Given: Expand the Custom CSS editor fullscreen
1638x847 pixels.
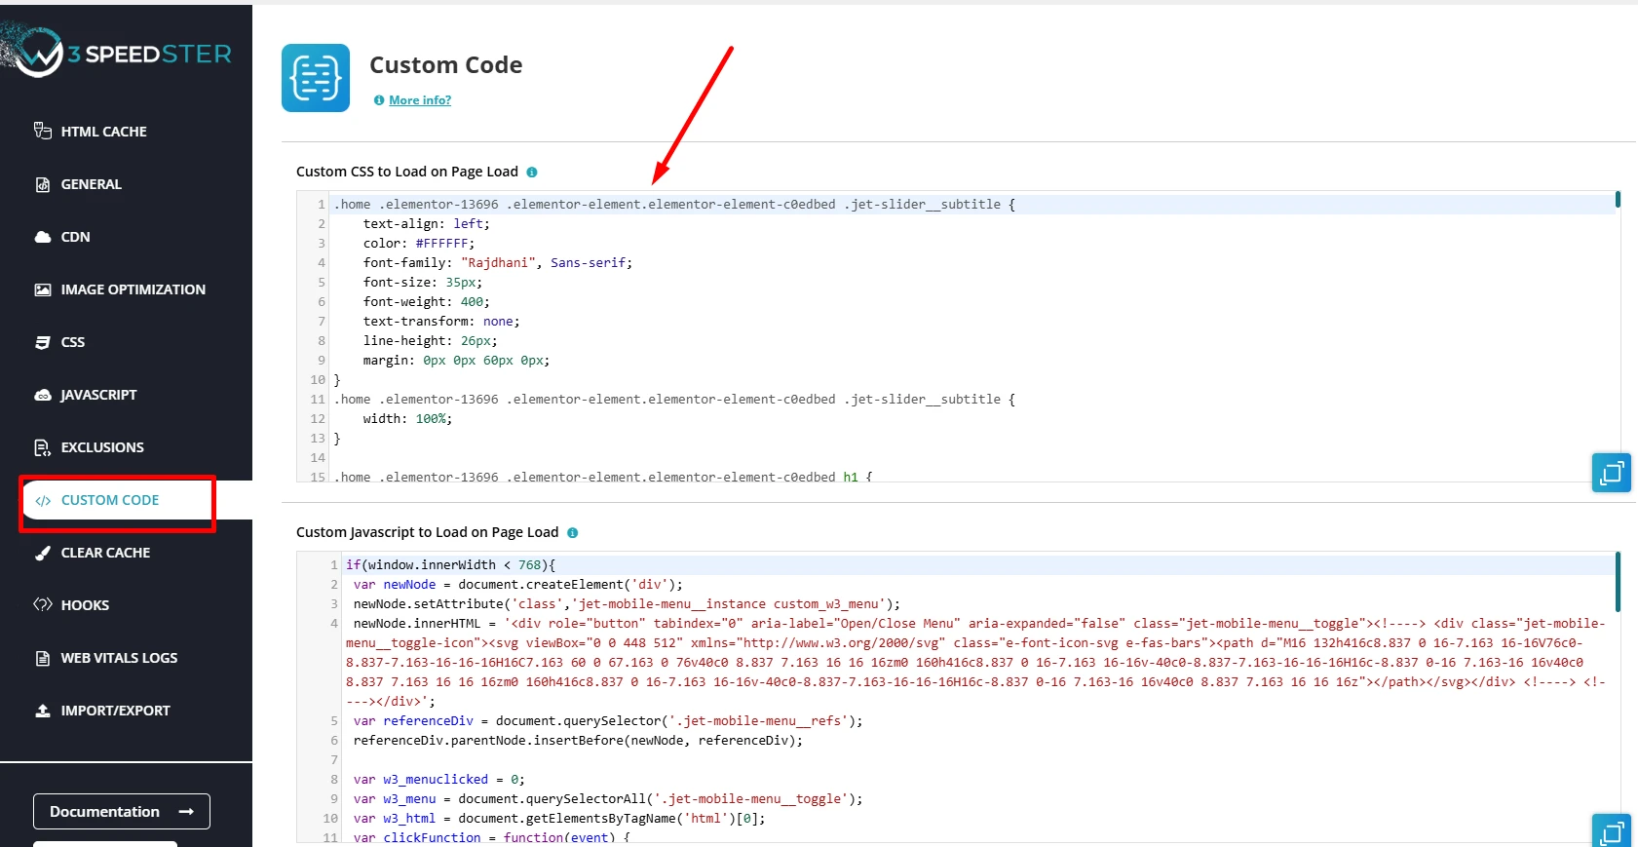Looking at the screenshot, I should coord(1611,473).
